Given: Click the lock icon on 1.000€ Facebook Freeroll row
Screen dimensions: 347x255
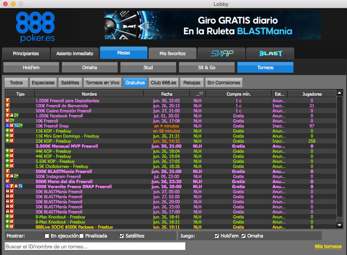Looking at the screenshot, I should (x=12, y=115).
